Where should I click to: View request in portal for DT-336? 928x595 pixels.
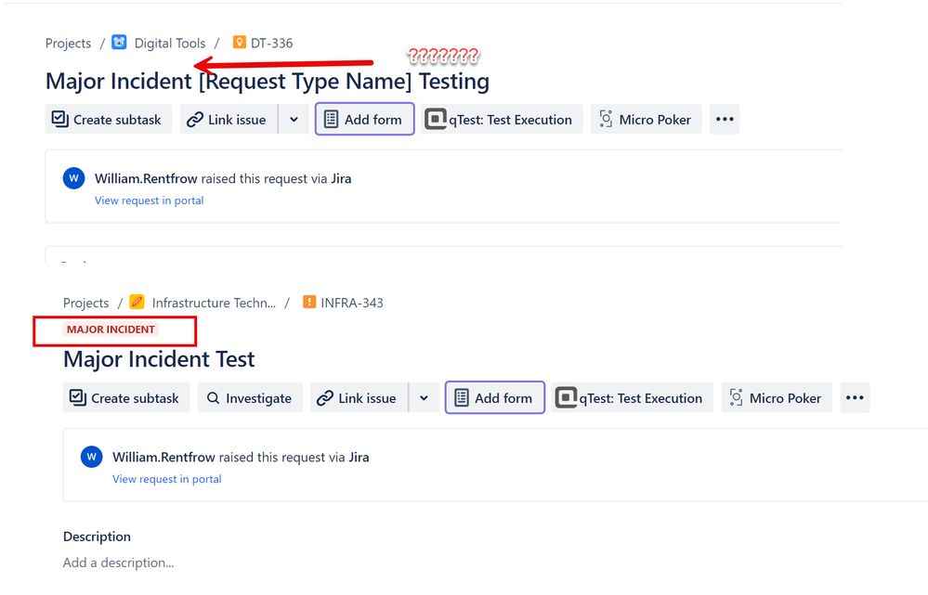150,200
